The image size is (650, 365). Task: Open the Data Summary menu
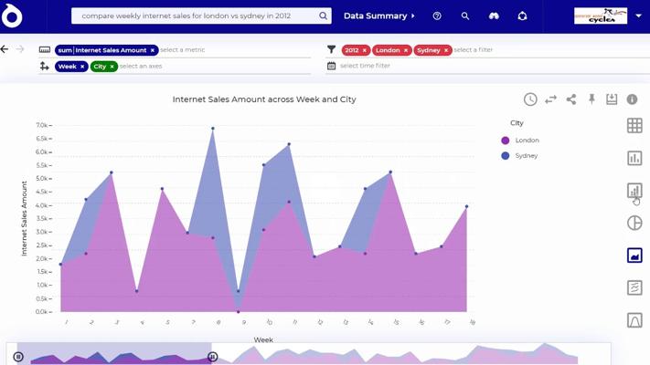click(378, 16)
